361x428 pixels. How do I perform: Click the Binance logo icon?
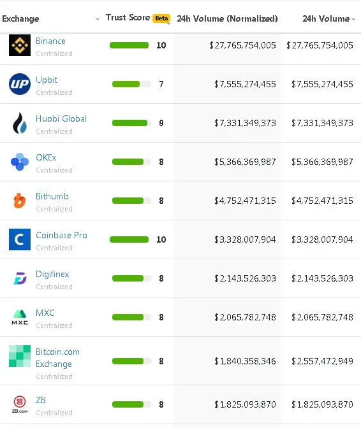[20, 45]
